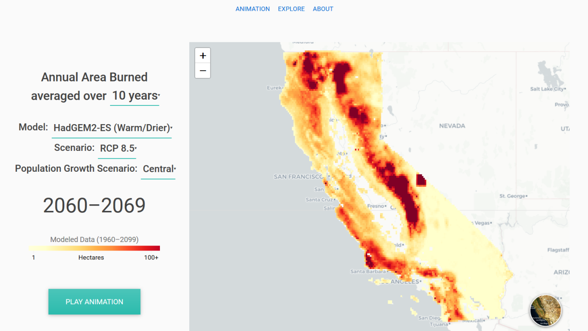This screenshot has width=588, height=331.
Task: Click the Santa Barbara map label
Action: click(x=367, y=271)
